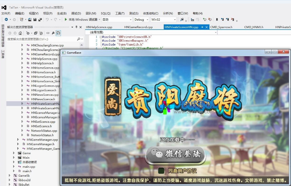Screen dimensions: 291x186
Task: Click the Save All double-floppy icon
Action: coord(40,19)
